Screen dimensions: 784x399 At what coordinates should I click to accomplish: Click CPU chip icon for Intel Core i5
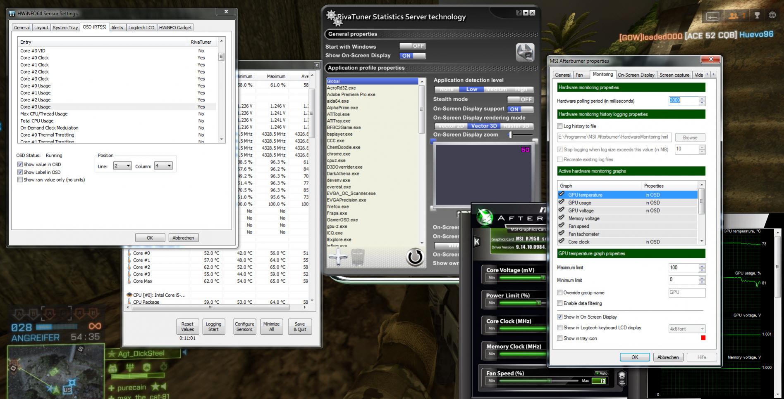coord(129,295)
